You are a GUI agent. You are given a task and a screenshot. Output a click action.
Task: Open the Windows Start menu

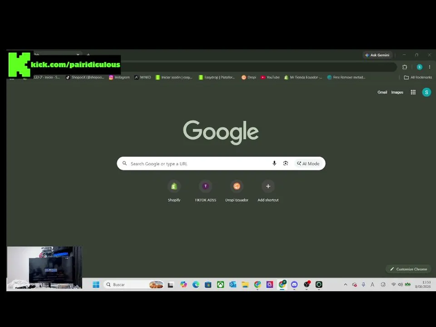[x=96, y=284]
